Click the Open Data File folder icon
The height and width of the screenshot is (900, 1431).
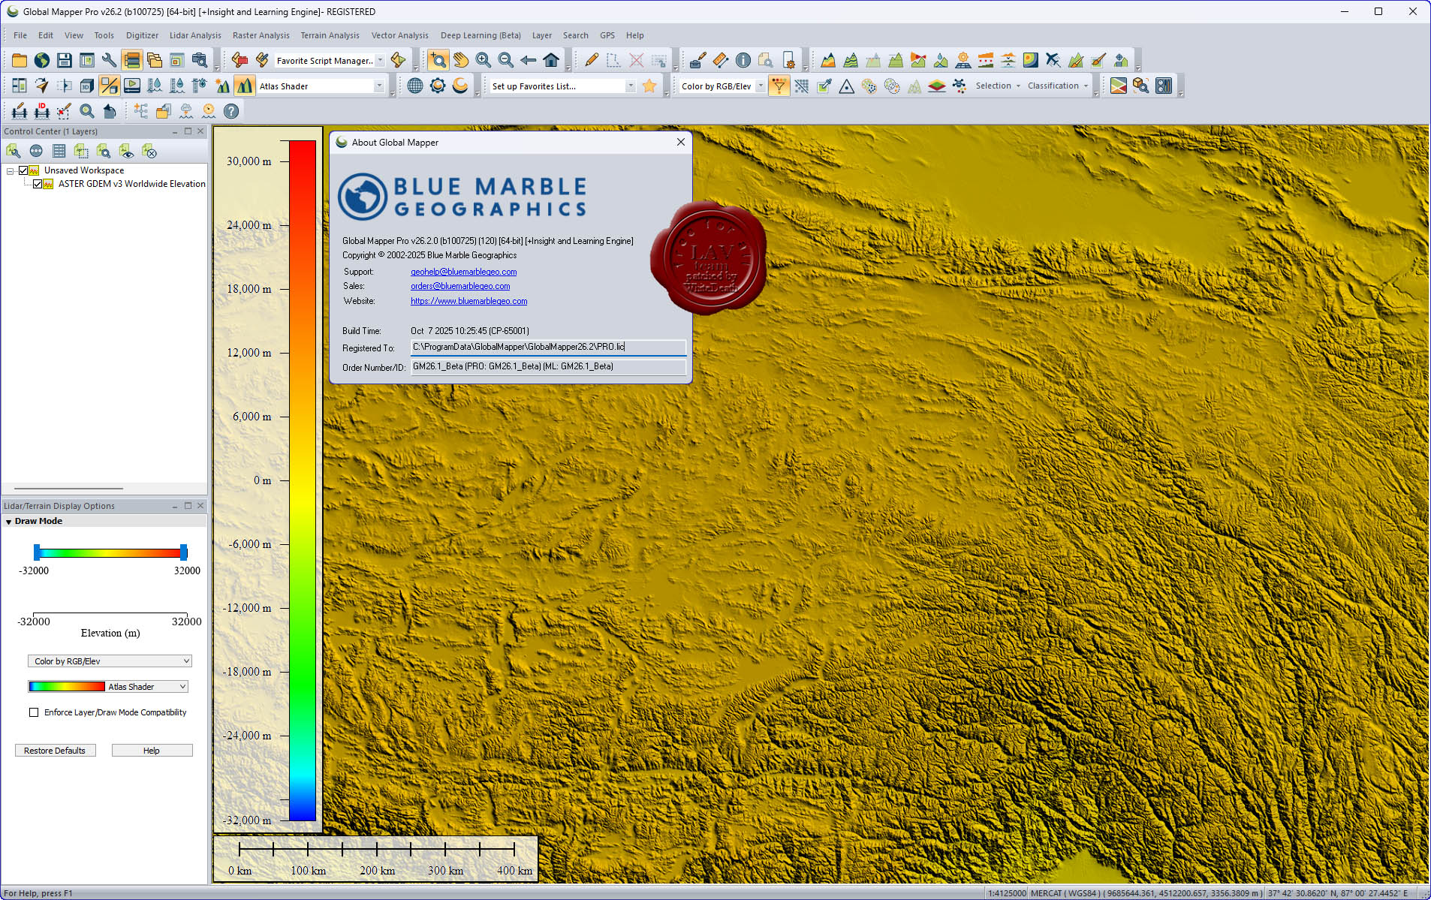[20, 61]
